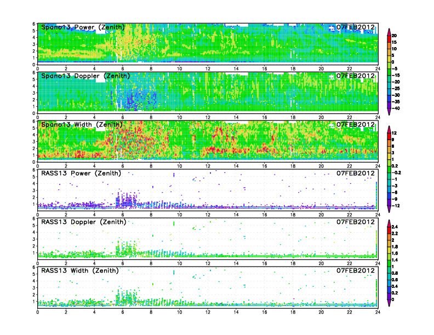
Task: Click the '-25' colorbar label
Action: click(x=396, y=89)
